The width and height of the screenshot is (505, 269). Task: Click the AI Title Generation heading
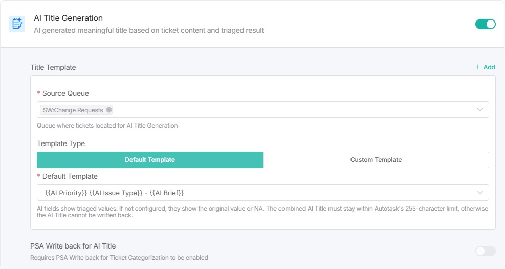[68, 18]
